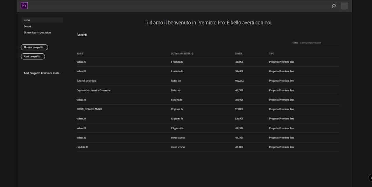Select the Inizio sidebar item

(27, 20)
